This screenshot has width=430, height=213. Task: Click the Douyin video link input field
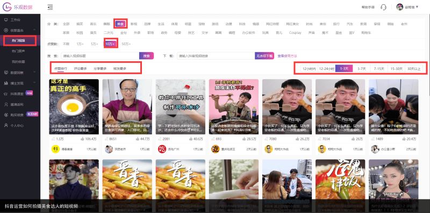[x=216, y=56]
